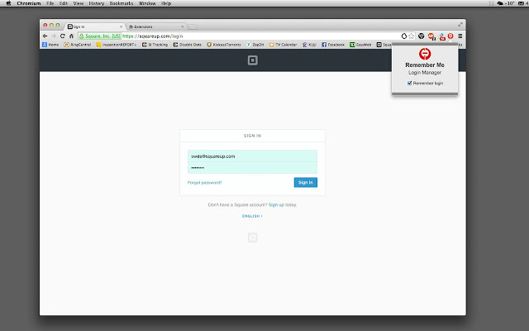Open the SI Tracking bookmark

pyautogui.click(x=155, y=45)
